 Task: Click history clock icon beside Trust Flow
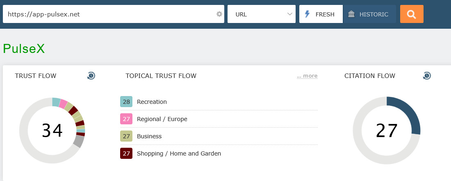[x=91, y=76]
